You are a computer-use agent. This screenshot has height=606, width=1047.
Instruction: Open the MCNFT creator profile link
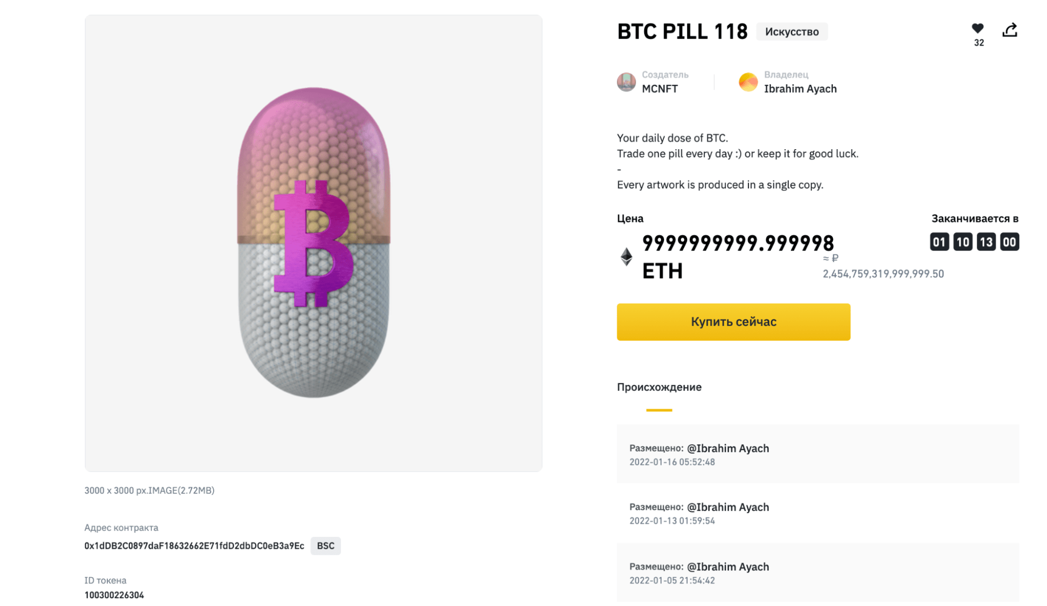pos(660,88)
